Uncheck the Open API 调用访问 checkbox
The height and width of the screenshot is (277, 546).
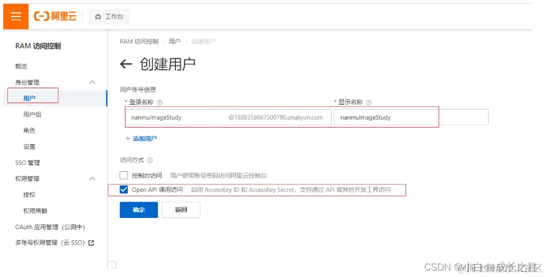(124, 190)
